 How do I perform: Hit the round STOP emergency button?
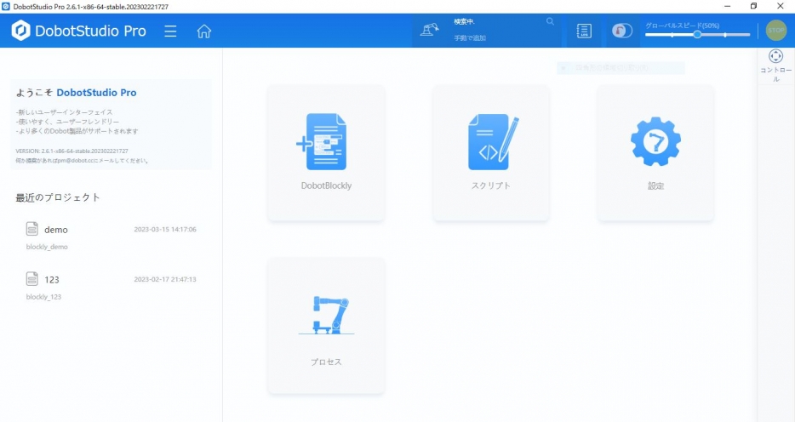775,31
